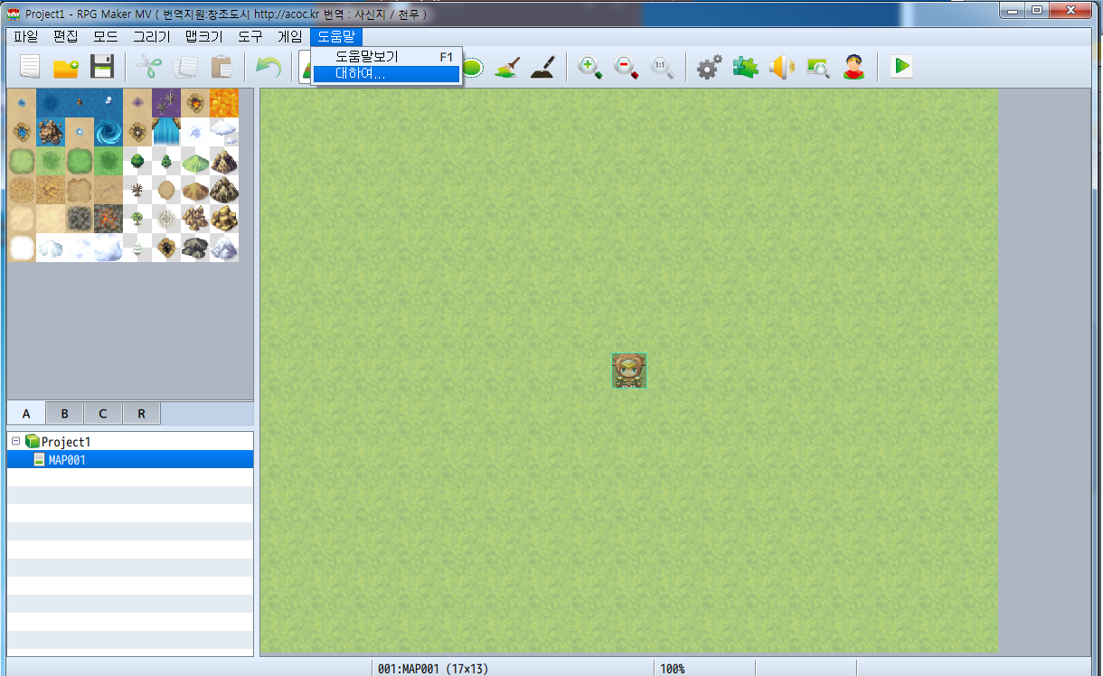Pick the orange lava tile from the palette
This screenshot has width=1103, height=676.
[224, 103]
